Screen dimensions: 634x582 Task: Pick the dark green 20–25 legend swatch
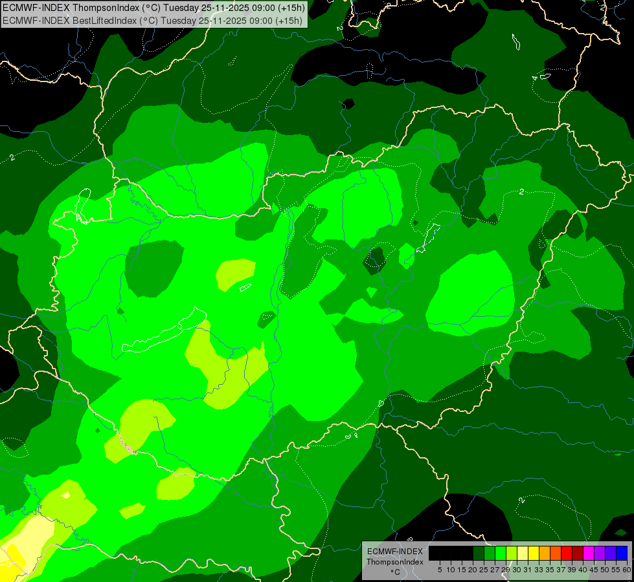(x=479, y=553)
